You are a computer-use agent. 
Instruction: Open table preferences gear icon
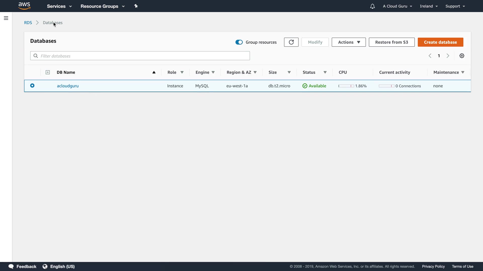[x=462, y=56]
